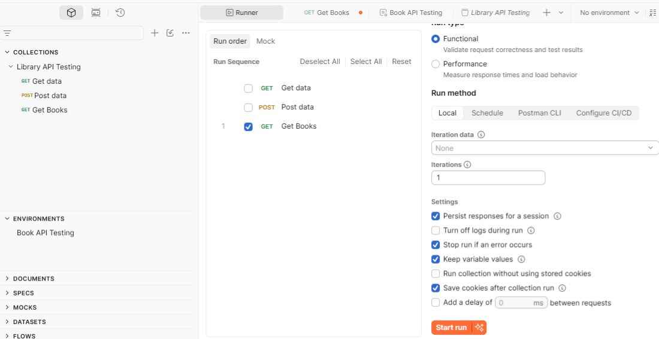Collapse the Library API Testing collection
The image size is (659, 339).
(11, 67)
